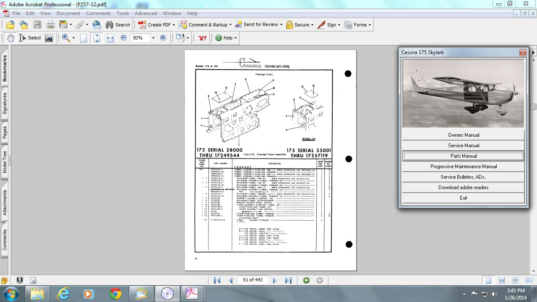
Task: Open the Signatures side tab
Action: click(5, 104)
